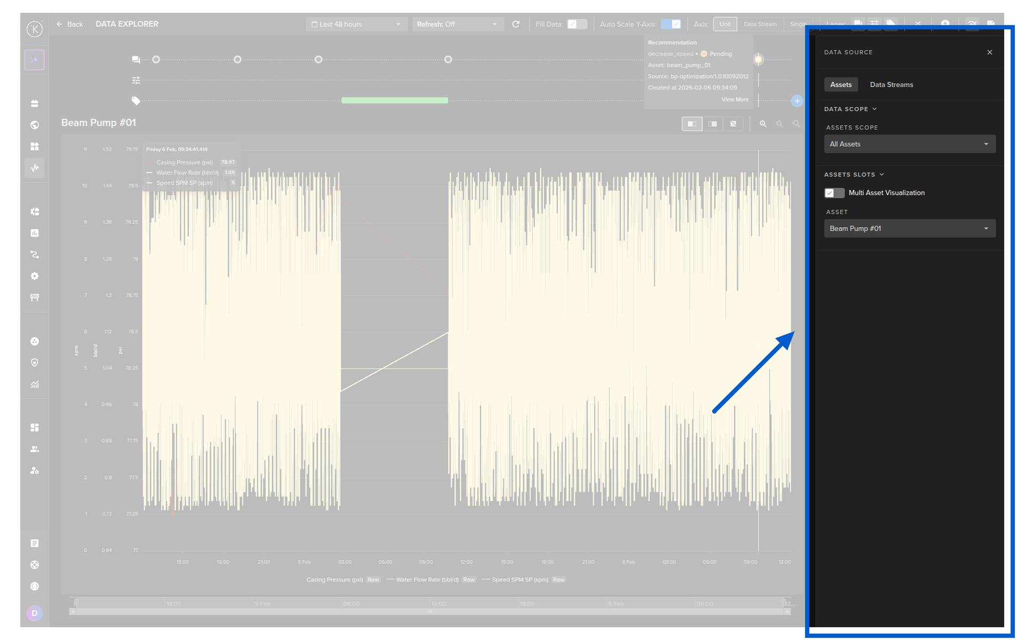This screenshot has width=1025, height=640.
Task: Click the tag lane icon
Action: click(136, 100)
